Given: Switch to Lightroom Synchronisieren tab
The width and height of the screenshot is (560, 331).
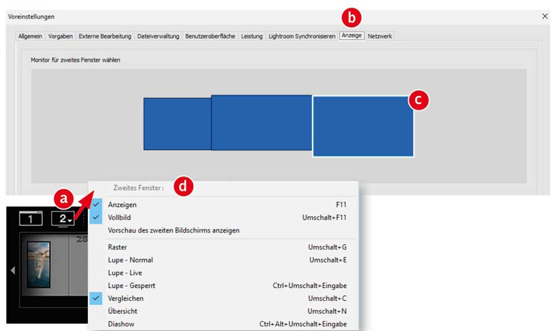Looking at the screenshot, I should point(302,36).
